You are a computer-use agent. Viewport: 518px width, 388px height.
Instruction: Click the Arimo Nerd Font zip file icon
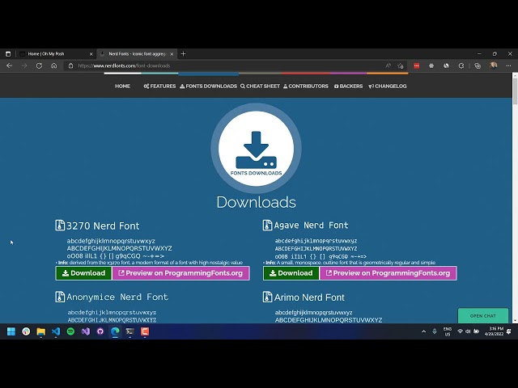pyautogui.click(x=267, y=297)
